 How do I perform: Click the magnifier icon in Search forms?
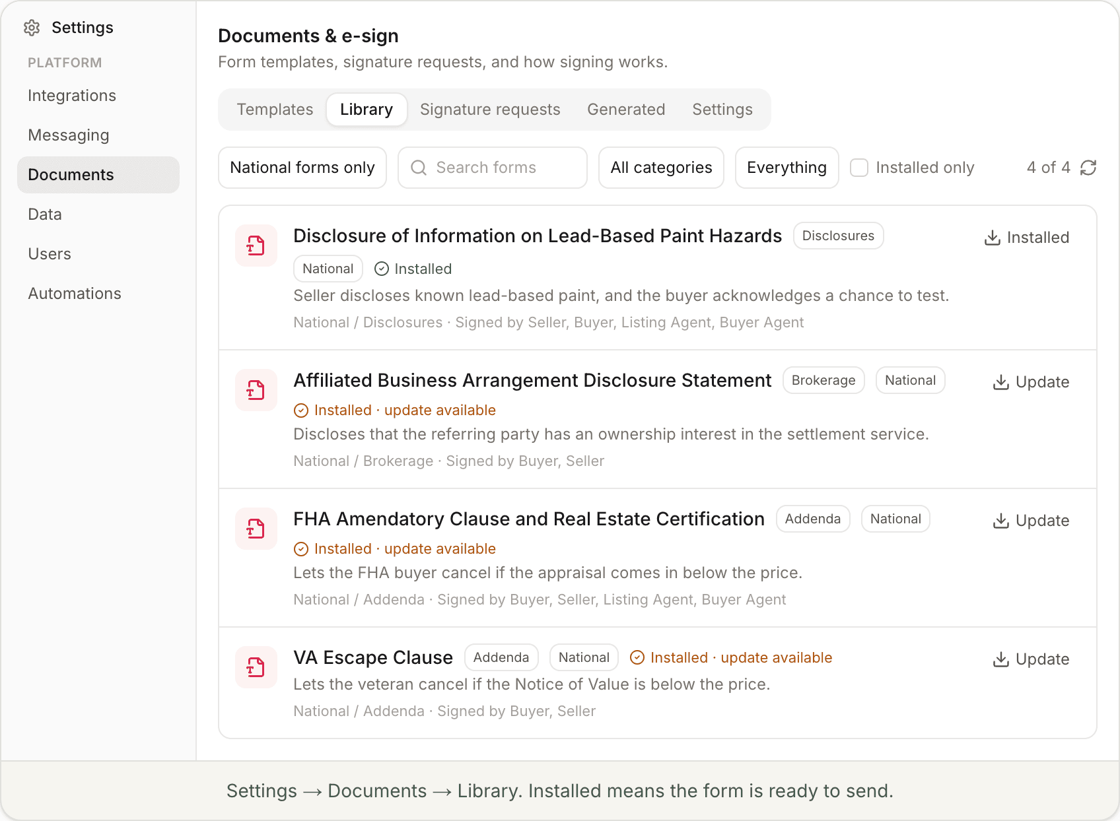(x=419, y=168)
